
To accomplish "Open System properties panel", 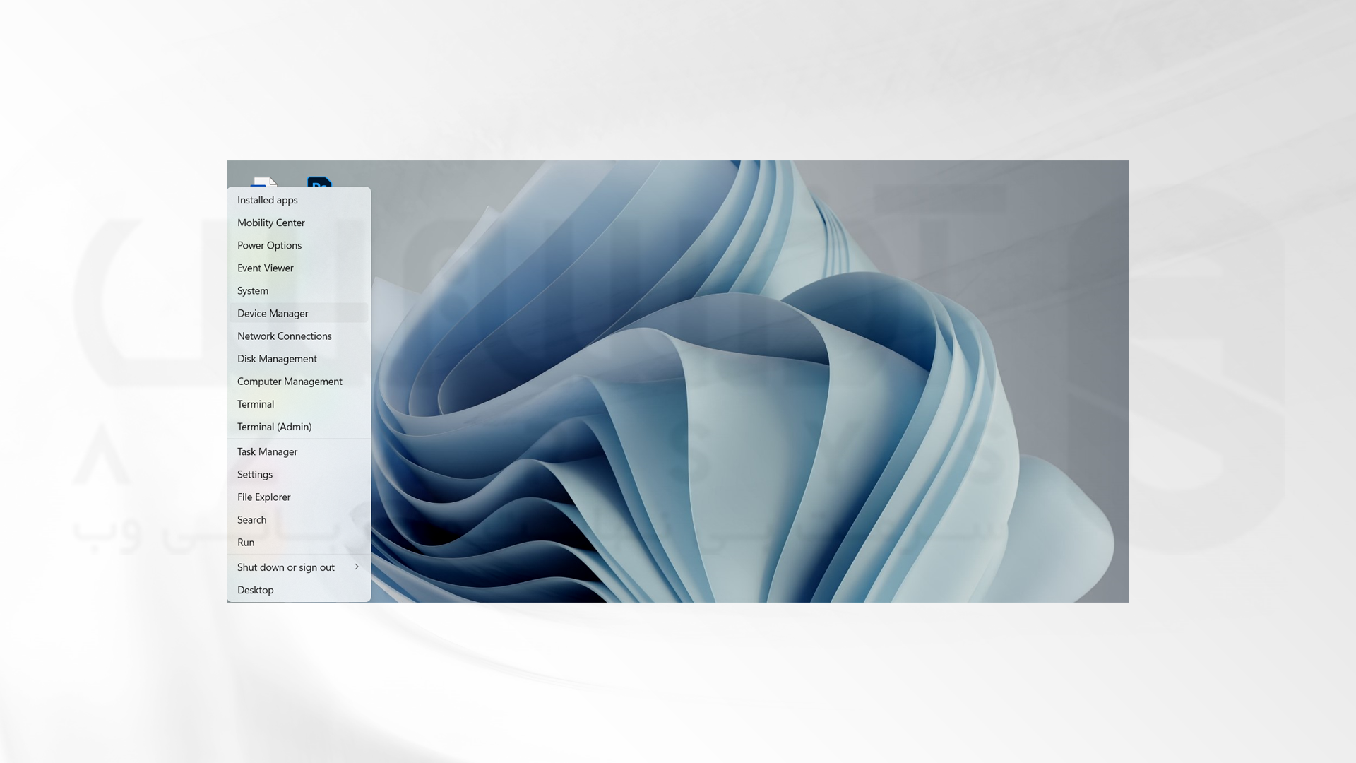I will 252,290.
